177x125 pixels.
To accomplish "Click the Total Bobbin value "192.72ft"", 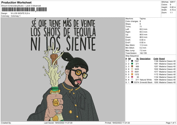I will click(x=143, y=53).
